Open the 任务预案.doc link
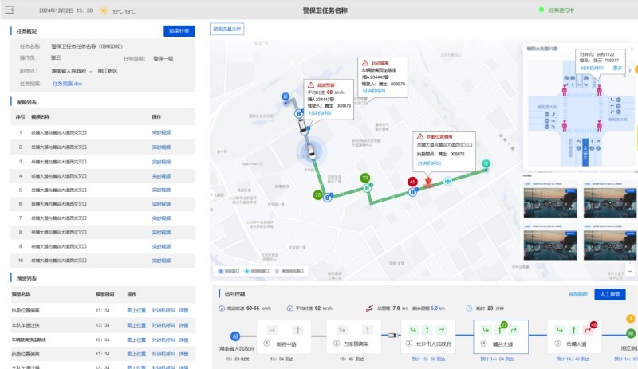Screen dimensions: 638x369 tap(67, 83)
